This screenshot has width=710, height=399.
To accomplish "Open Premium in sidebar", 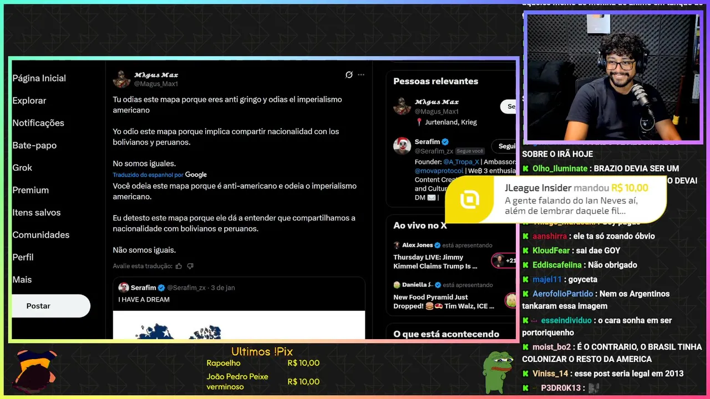I will tap(31, 190).
